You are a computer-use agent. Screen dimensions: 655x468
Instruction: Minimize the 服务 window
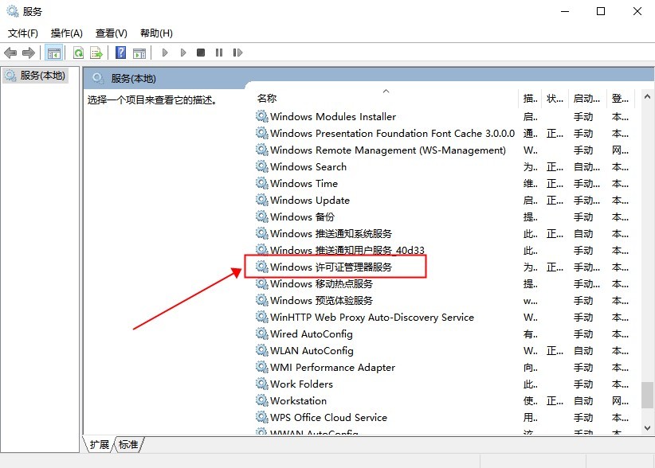[565, 11]
